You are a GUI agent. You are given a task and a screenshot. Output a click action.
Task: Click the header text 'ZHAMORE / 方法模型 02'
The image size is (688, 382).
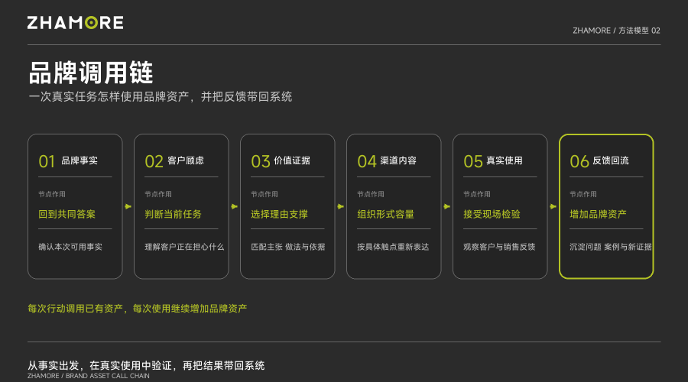616,31
